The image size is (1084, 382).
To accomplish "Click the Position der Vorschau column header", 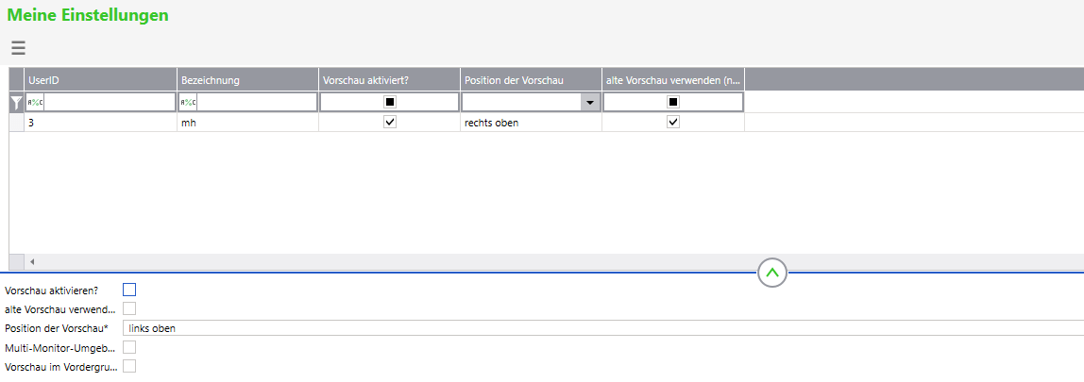I will click(531, 81).
